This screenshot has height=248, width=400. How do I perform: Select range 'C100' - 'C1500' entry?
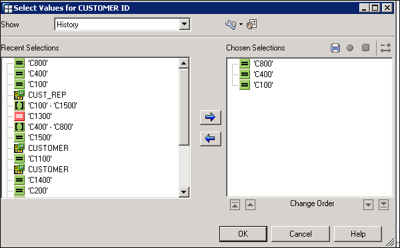coord(53,106)
